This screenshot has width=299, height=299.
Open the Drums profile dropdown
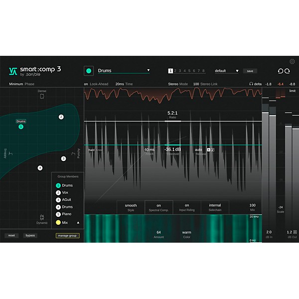coord(124,71)
